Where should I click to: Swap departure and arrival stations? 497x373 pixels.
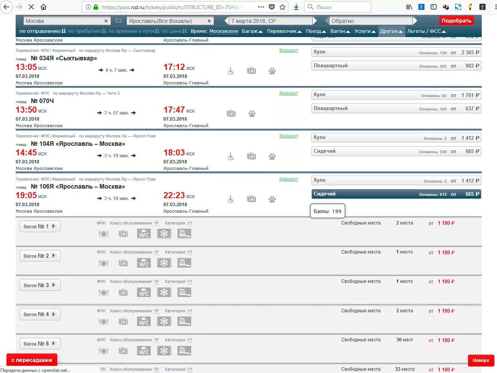118,21
